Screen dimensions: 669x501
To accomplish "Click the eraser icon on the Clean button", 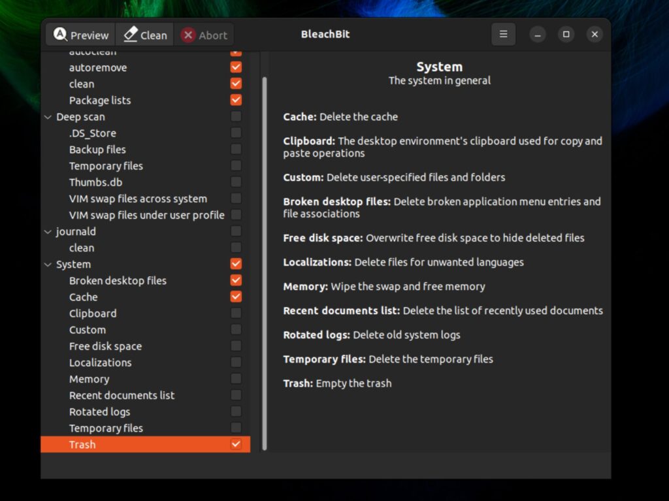I will pos(131,35).
